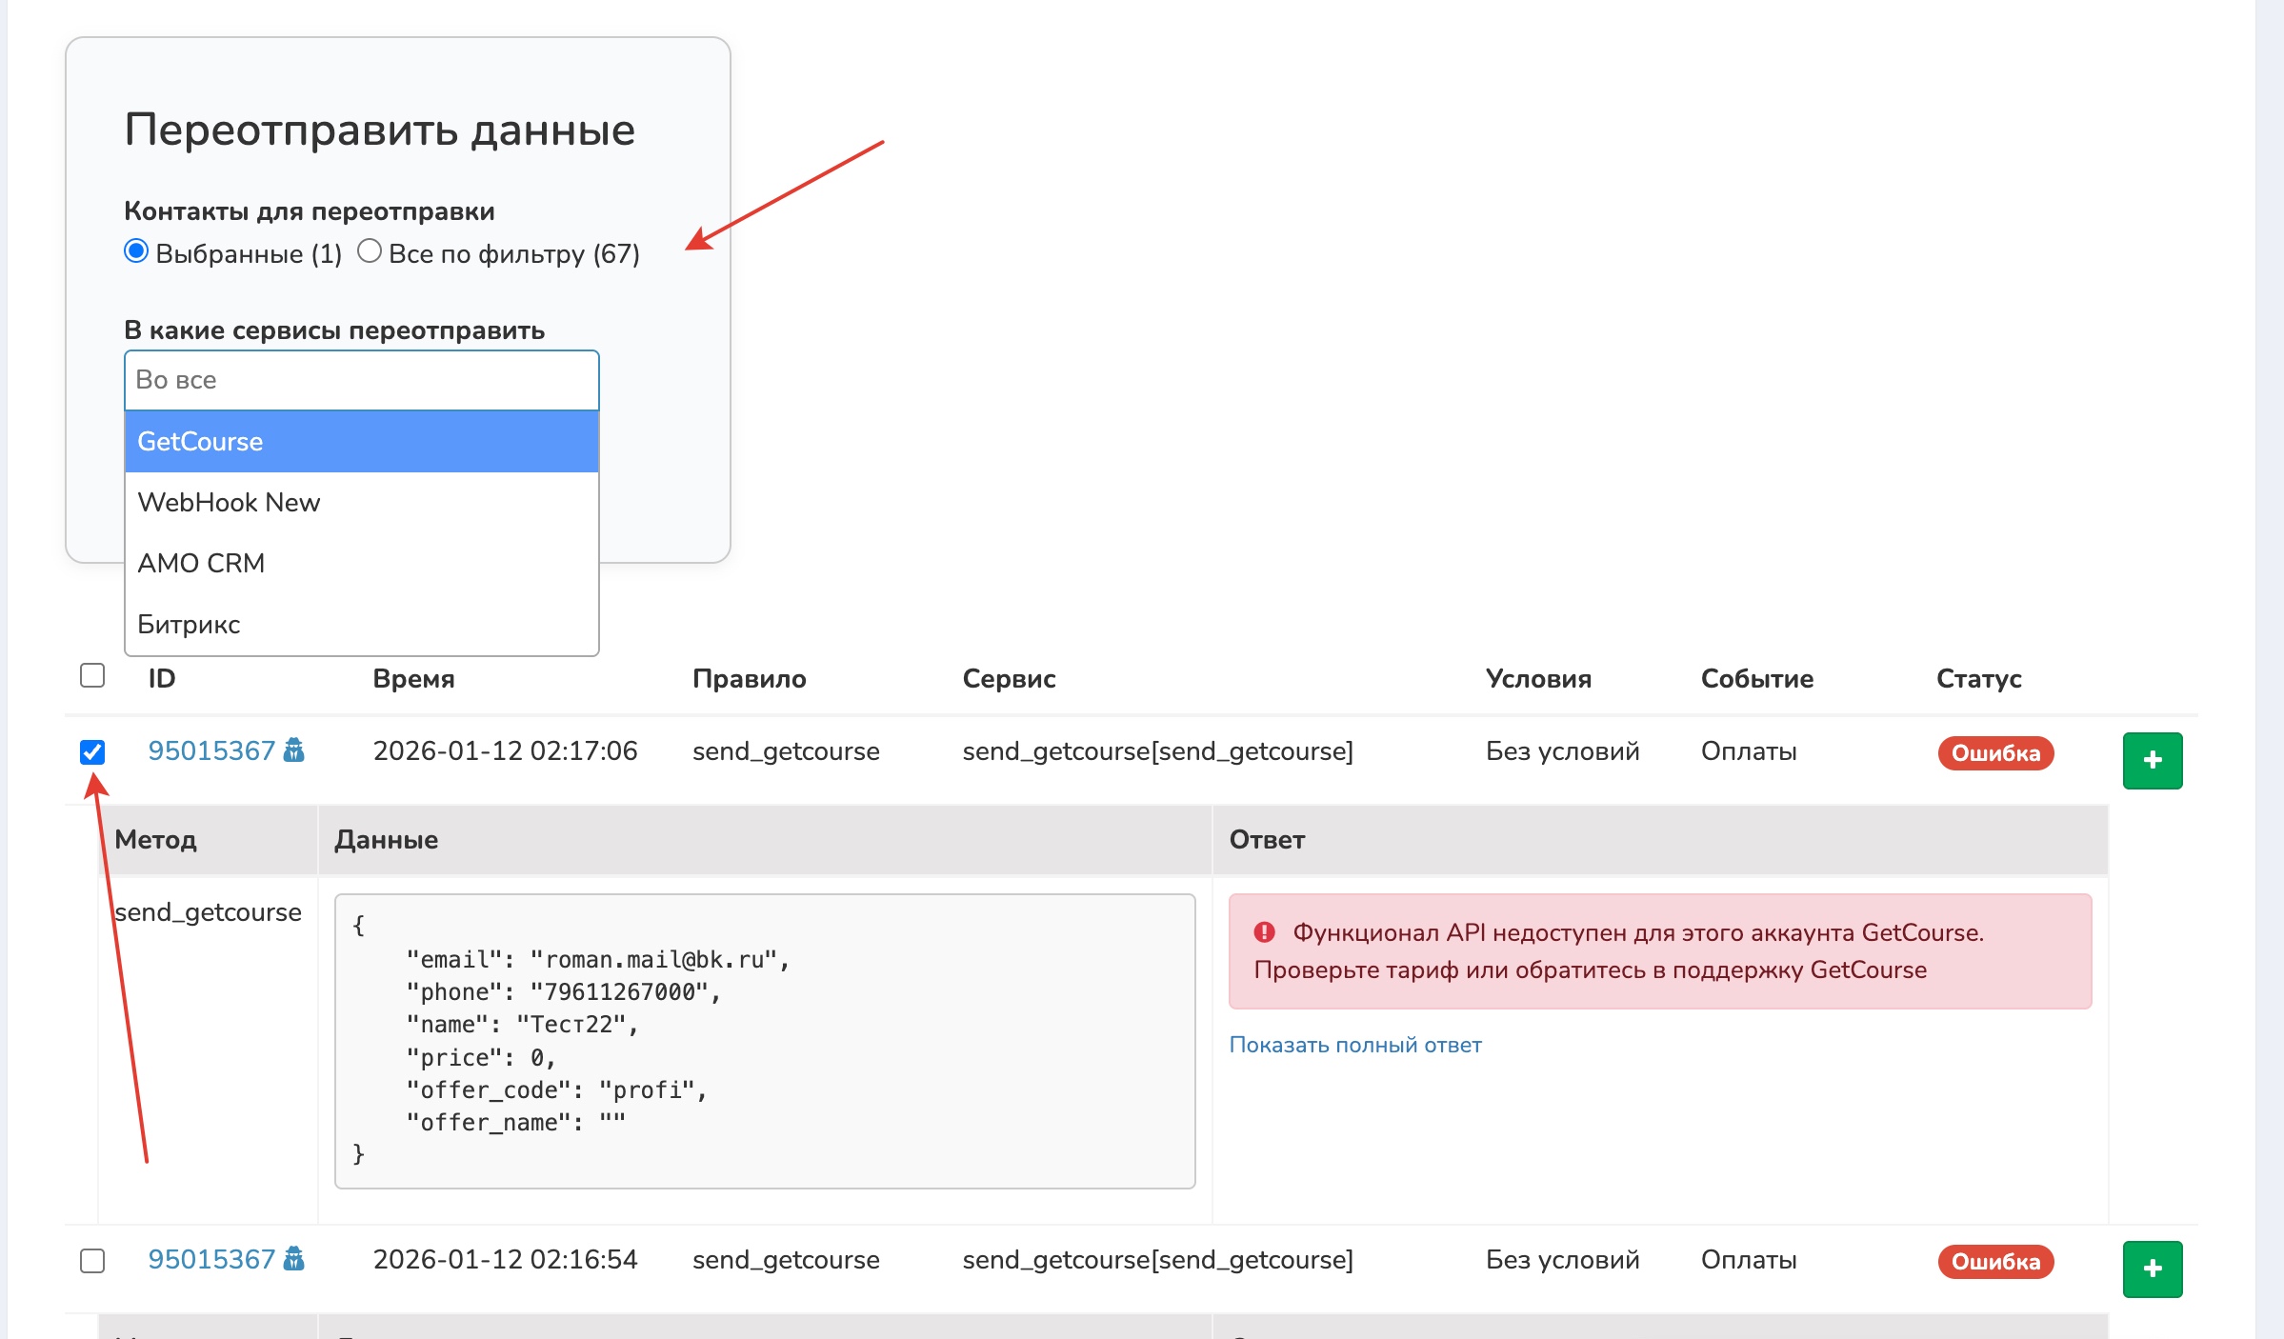This screenshot has width=2284, height=1339.
Task: Check the checkbox in the 02:16:54 row
Action: click(92, 1261)
